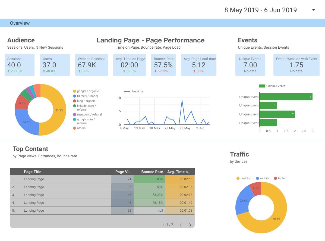Open the date range dropdown arrow
This screenshot has width=325, height=241.
[313, 10]
